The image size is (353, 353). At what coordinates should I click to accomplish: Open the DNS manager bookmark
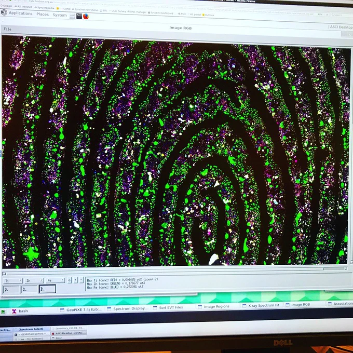click(137, 12)
